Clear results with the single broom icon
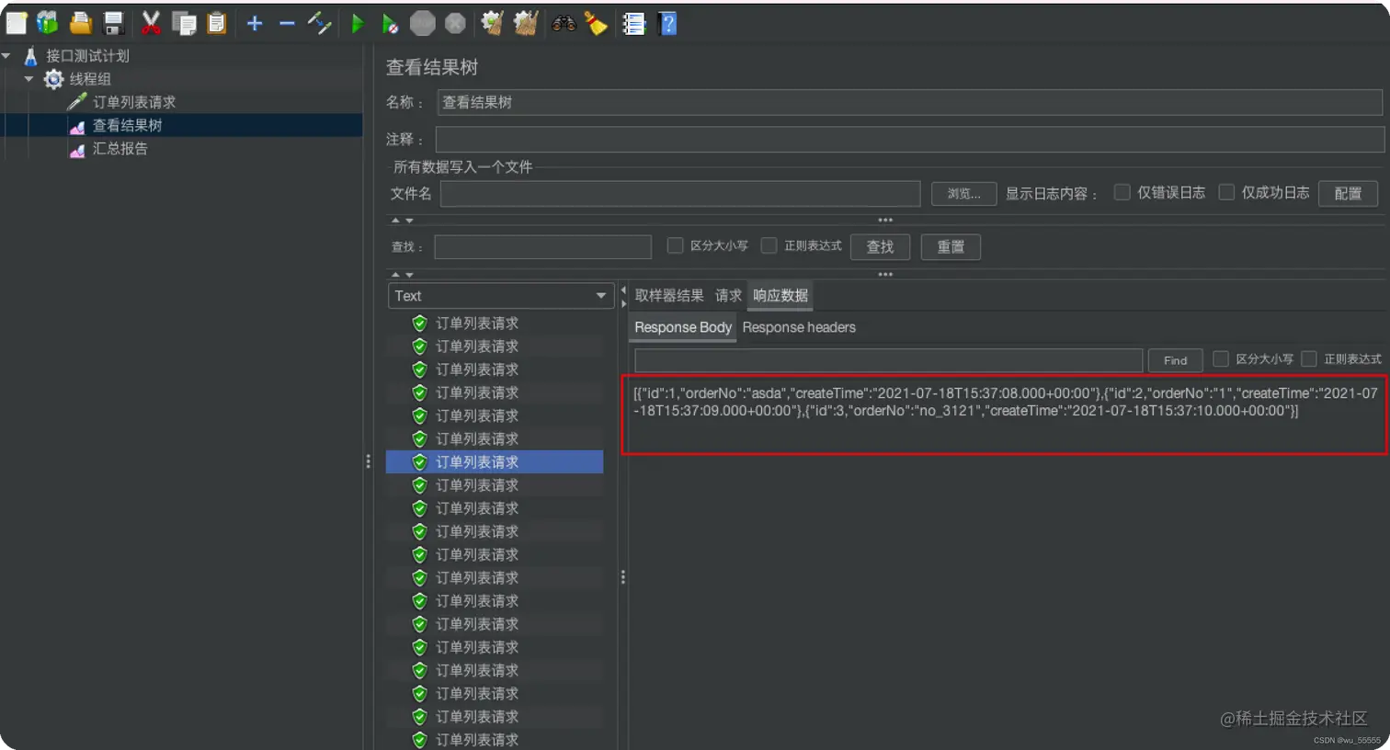This screenshot has width=1390, height=750. coord(492,23)
